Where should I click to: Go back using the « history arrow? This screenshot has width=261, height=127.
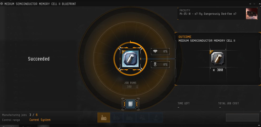coord(250,4)
